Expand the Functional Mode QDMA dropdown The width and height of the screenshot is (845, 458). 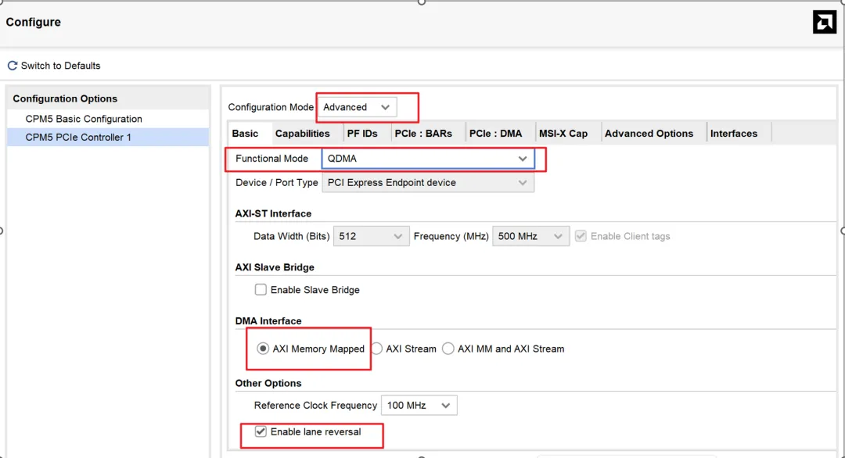click(x=428, y=159)
